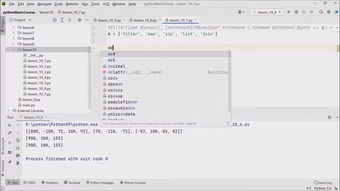340x191 pixels.
Task: Click scroll to end icon in Run output
Action: [x=18, y=148]
